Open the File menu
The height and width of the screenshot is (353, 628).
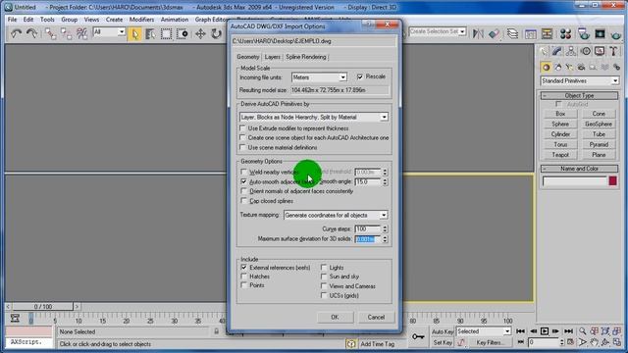(13, 20)
